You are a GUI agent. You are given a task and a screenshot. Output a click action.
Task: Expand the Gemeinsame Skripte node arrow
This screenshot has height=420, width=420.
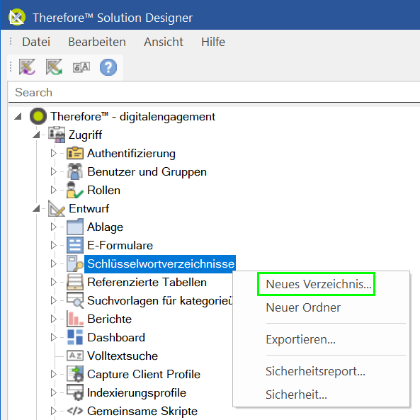pos(54,411)
